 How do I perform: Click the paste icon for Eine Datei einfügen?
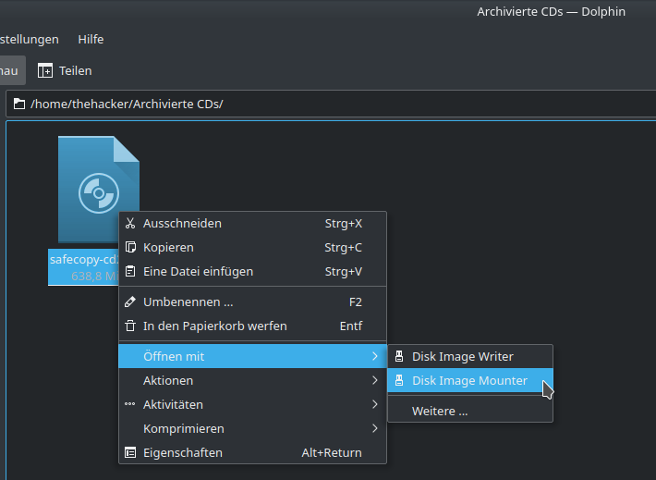(x=130, y=271)
